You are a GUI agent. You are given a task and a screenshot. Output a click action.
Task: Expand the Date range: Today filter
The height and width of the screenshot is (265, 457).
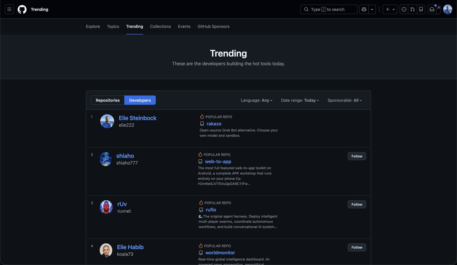click(x=300, y=100)
